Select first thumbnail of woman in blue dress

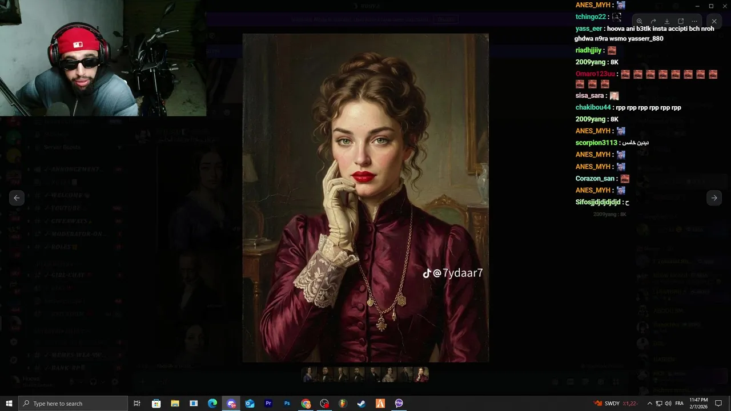pyautogui.click(x=309, y=374)
